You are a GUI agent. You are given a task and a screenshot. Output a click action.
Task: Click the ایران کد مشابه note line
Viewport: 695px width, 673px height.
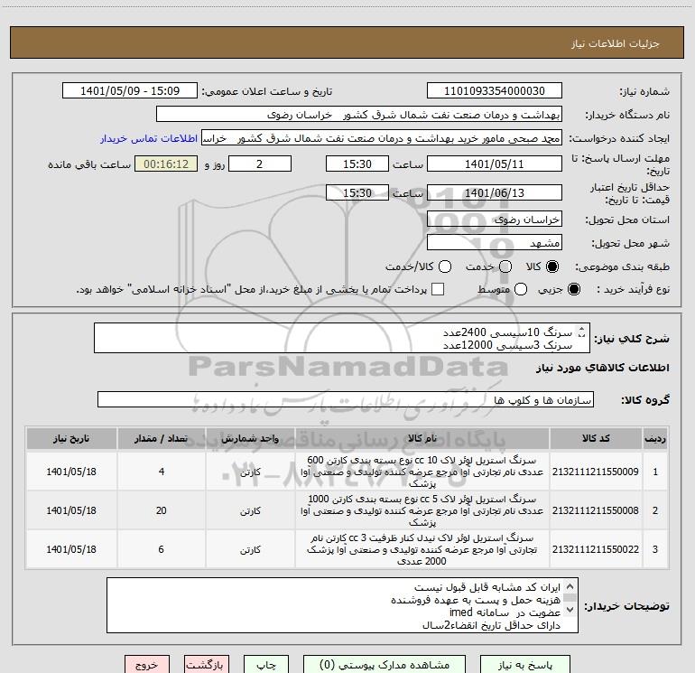(x=487, y=587)
